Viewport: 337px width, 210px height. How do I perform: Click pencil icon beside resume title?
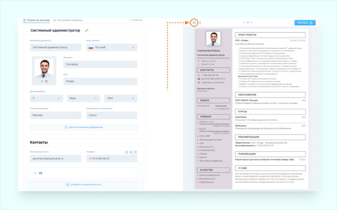87,30
